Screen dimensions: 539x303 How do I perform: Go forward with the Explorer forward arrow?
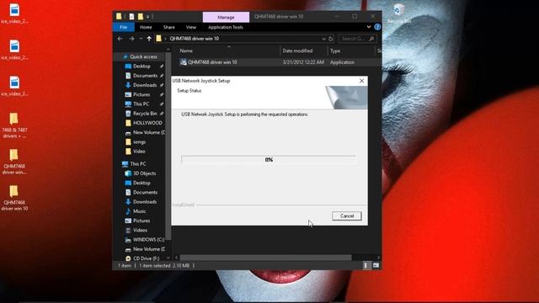tap(131, 39)
